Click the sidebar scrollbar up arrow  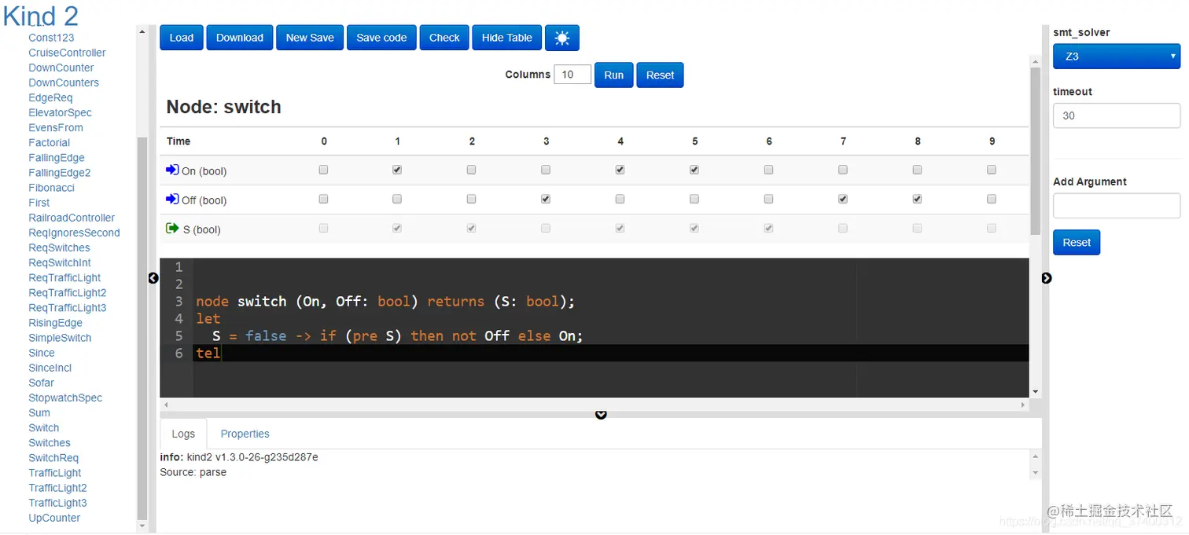click(142, 31)
